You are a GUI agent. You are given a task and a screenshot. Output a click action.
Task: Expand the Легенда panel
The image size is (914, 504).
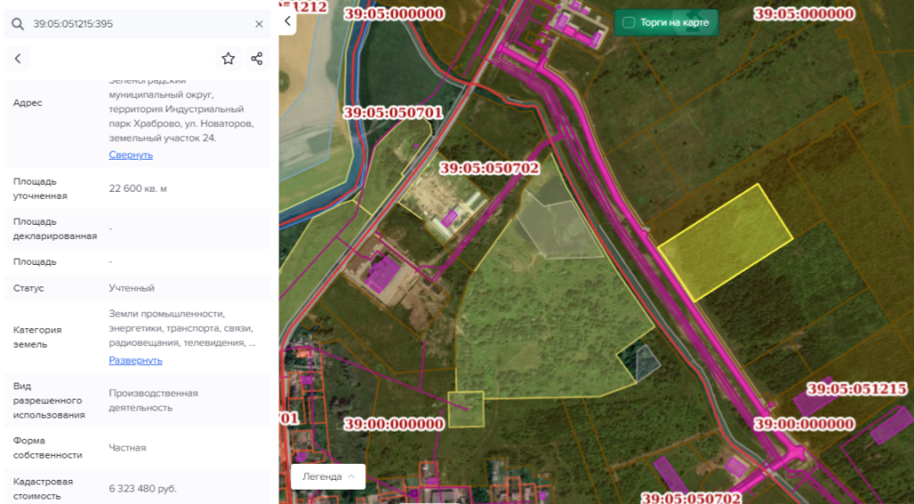click(x=328, y=476)
